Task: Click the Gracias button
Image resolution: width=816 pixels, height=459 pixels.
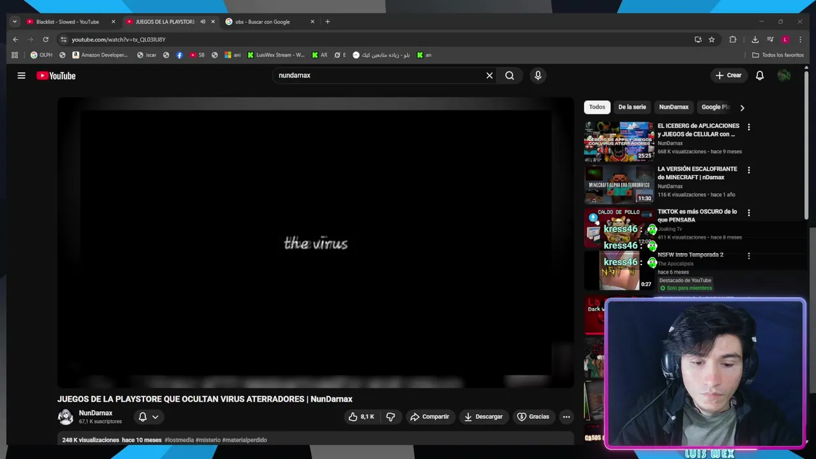Action: [533, 416]
